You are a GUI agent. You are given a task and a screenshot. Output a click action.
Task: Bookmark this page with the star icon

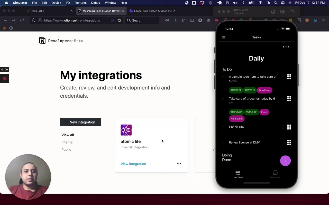click(x=119, y=20)
